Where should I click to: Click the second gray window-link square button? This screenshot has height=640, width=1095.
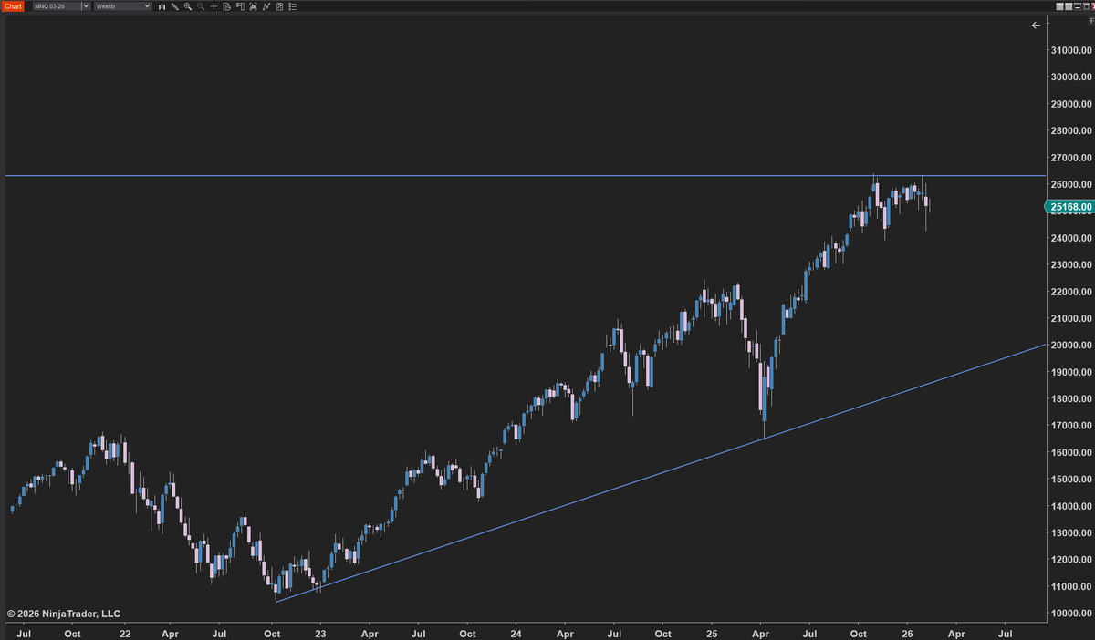(1069, 6)
